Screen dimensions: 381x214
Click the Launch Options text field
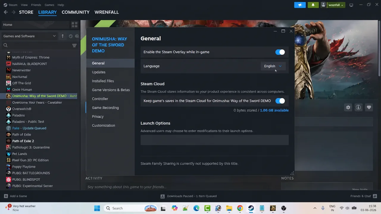pyautogui.click(x=215, y=140)
